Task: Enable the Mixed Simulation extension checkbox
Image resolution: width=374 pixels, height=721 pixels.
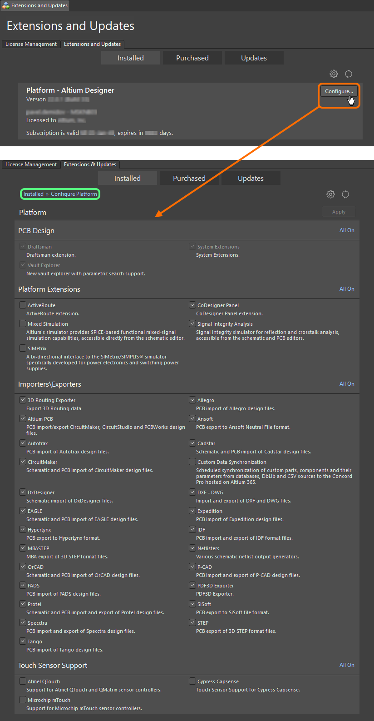Action: click(23, 323)
